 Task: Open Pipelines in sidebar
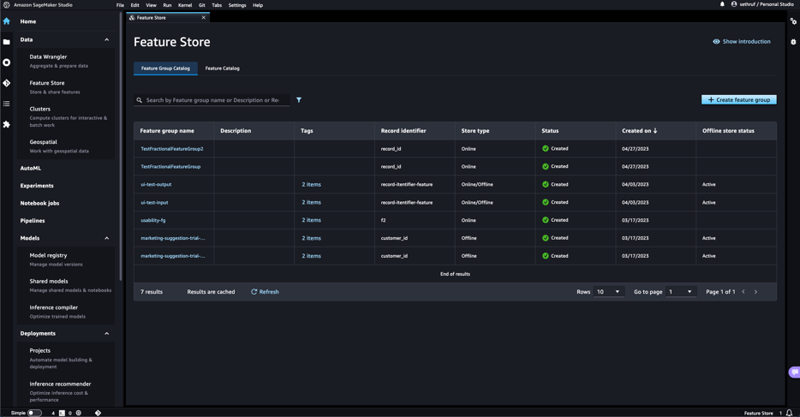[x=33, y=221]
